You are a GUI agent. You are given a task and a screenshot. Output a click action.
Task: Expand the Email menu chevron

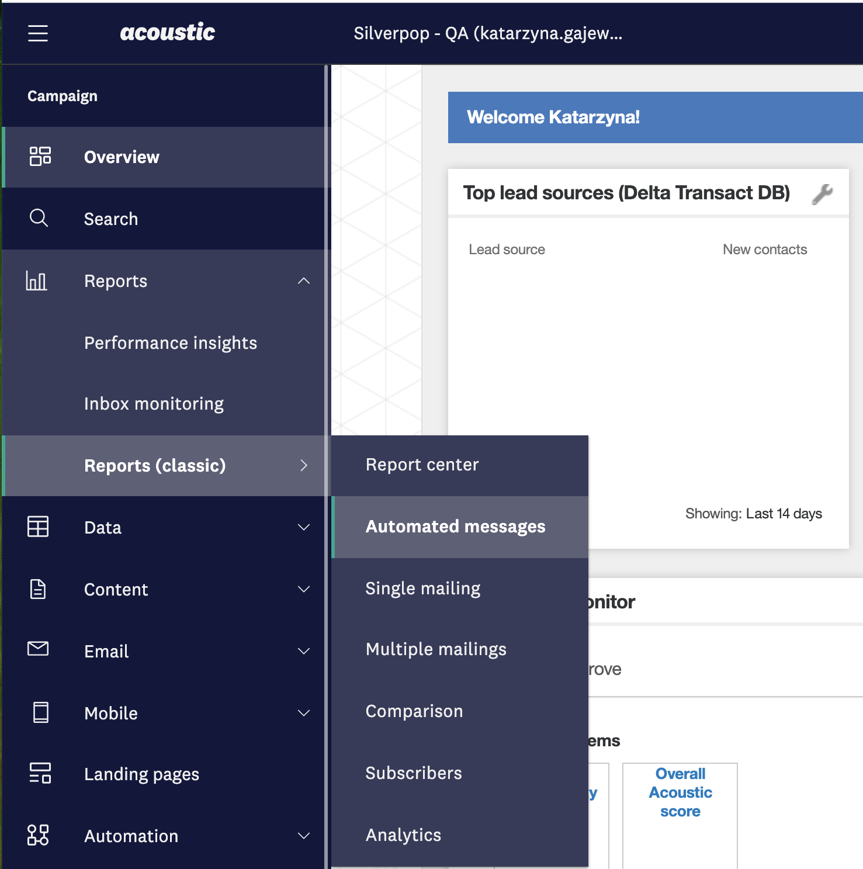(304, 651)
